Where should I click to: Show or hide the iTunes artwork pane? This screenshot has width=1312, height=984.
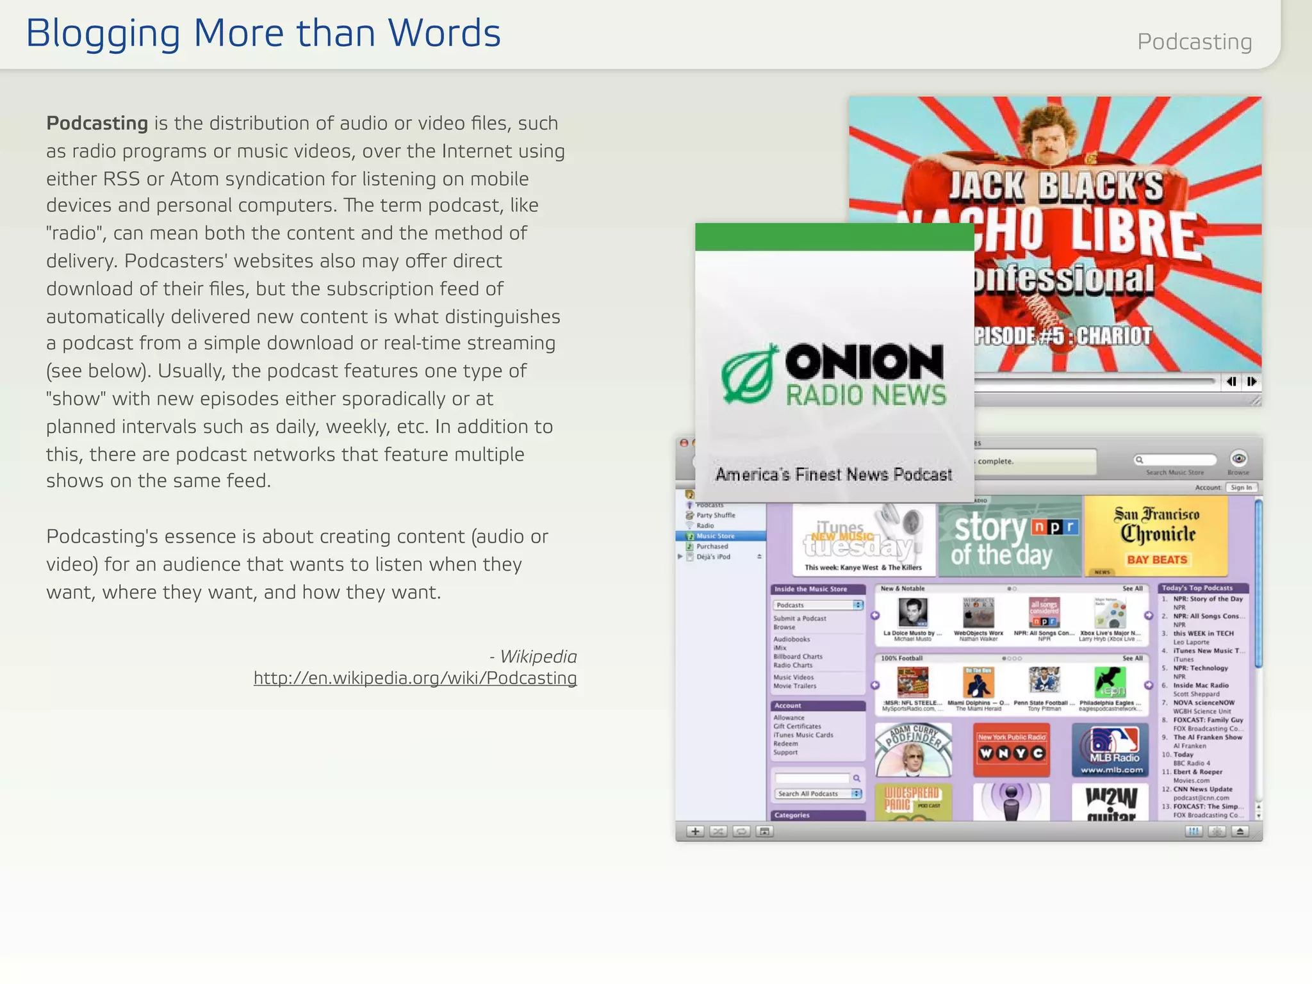[x=764, y=832]
